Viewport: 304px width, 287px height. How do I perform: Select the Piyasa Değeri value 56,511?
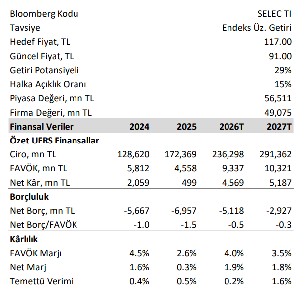(278, 98)
